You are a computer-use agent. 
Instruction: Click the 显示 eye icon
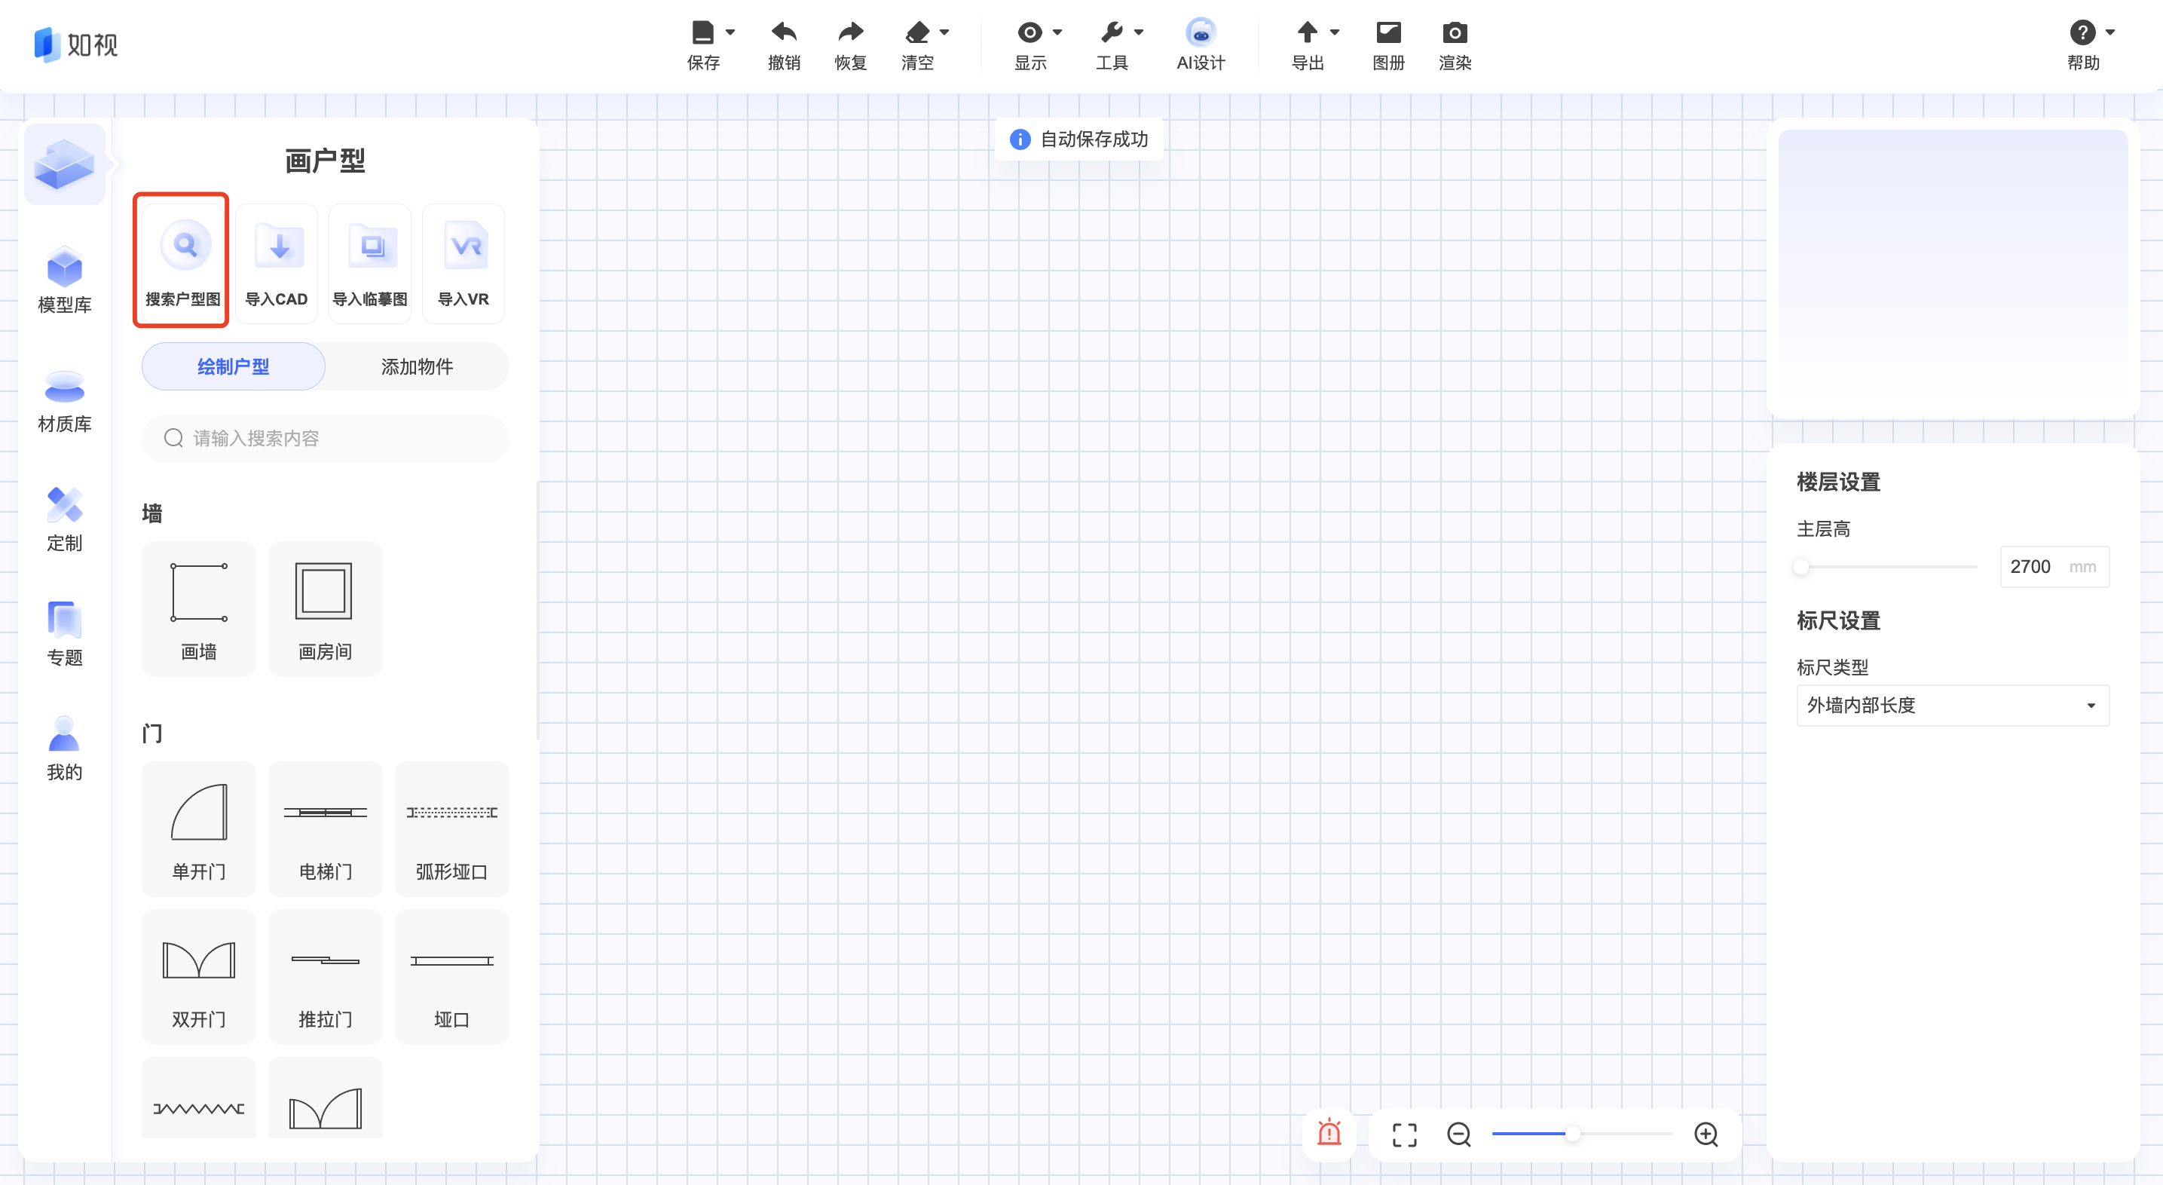click(x=1029, y=32)
